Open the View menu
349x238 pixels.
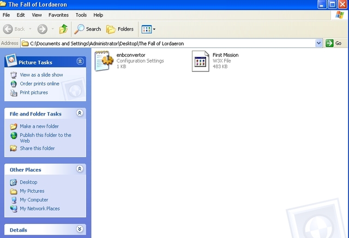(37, 15)
